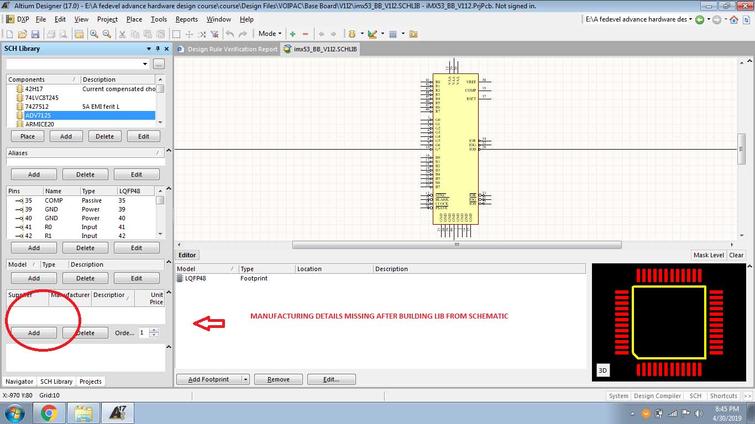This screenshot has height=424, width=755.
Task: Select the ARMICE20 component in list
Action: (x=39, y=124)
